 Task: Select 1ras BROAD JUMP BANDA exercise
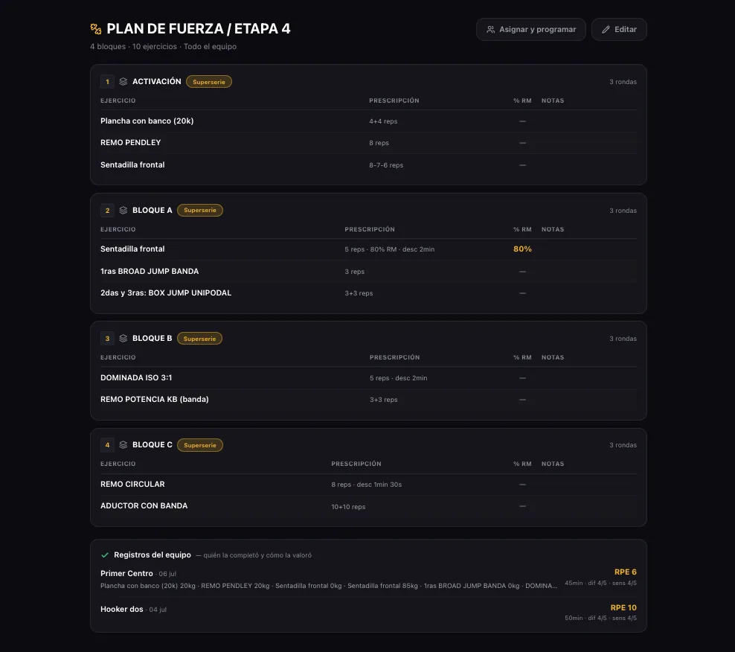(x=150, y=271)
